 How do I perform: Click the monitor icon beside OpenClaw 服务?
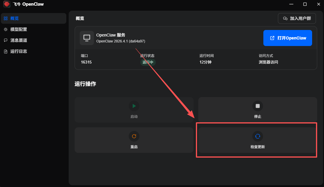[x=87, y=38]
